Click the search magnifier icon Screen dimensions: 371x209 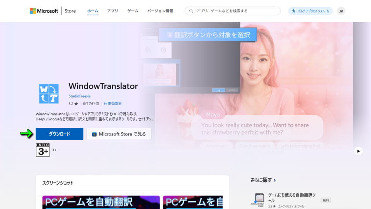(191, 11)
